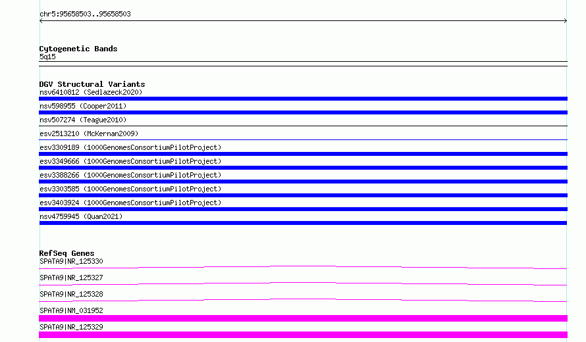
Task: Open transcript SPATA9|NM_031952 label
Action: [71, 310]
